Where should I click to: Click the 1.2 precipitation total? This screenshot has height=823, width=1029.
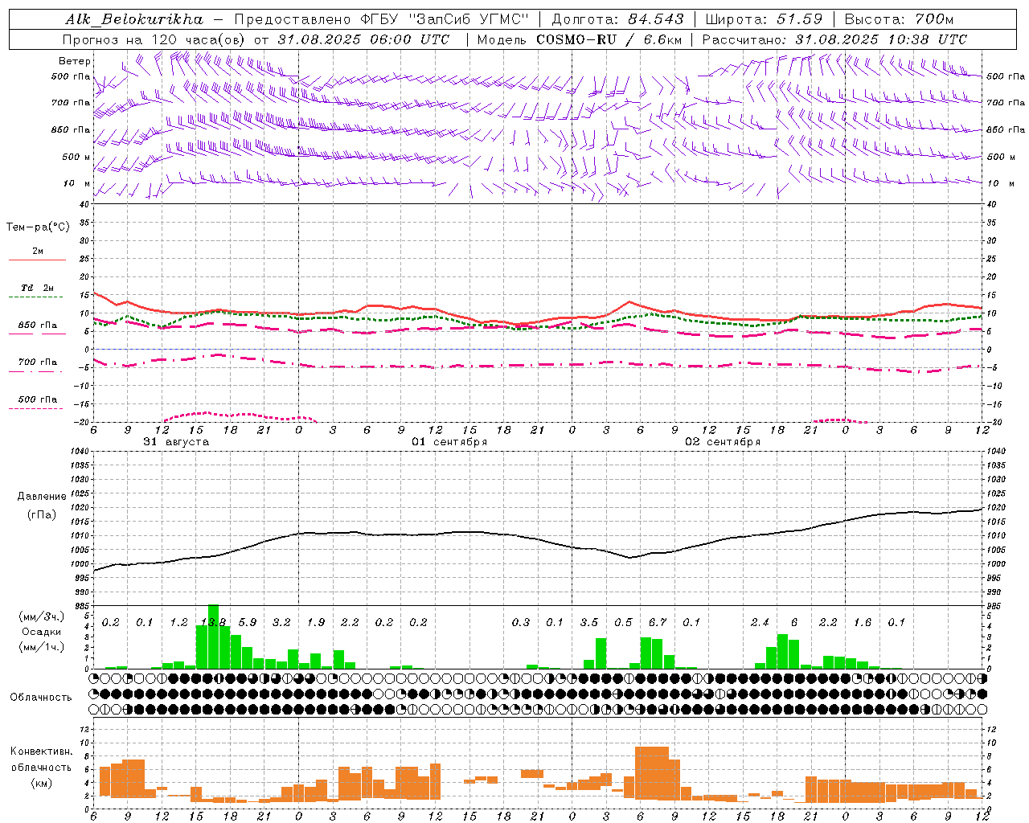[x=178, y=622]
